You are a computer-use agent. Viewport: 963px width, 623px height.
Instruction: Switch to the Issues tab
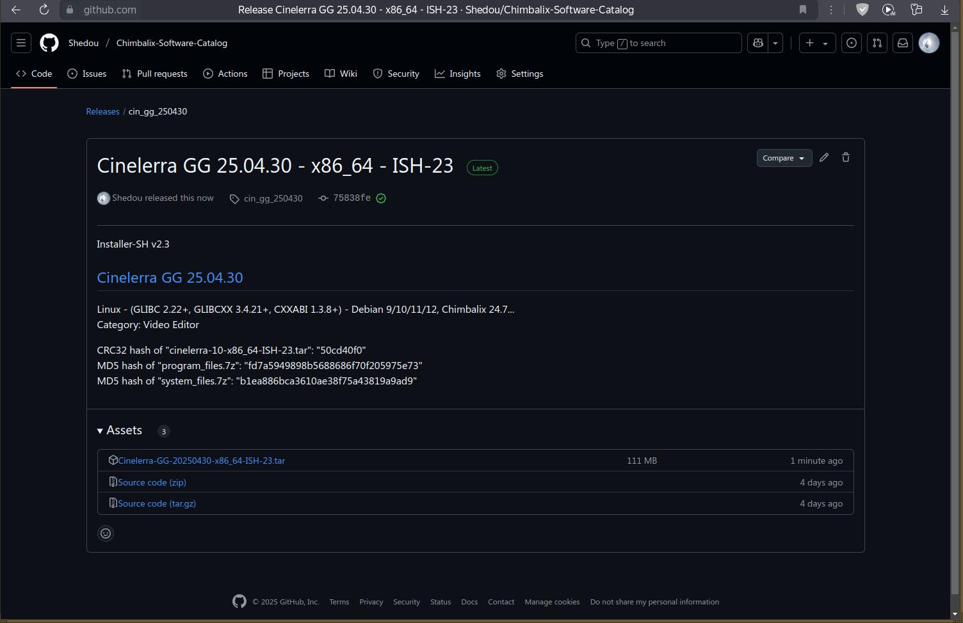pyautogui.click(x=87, y=74)
